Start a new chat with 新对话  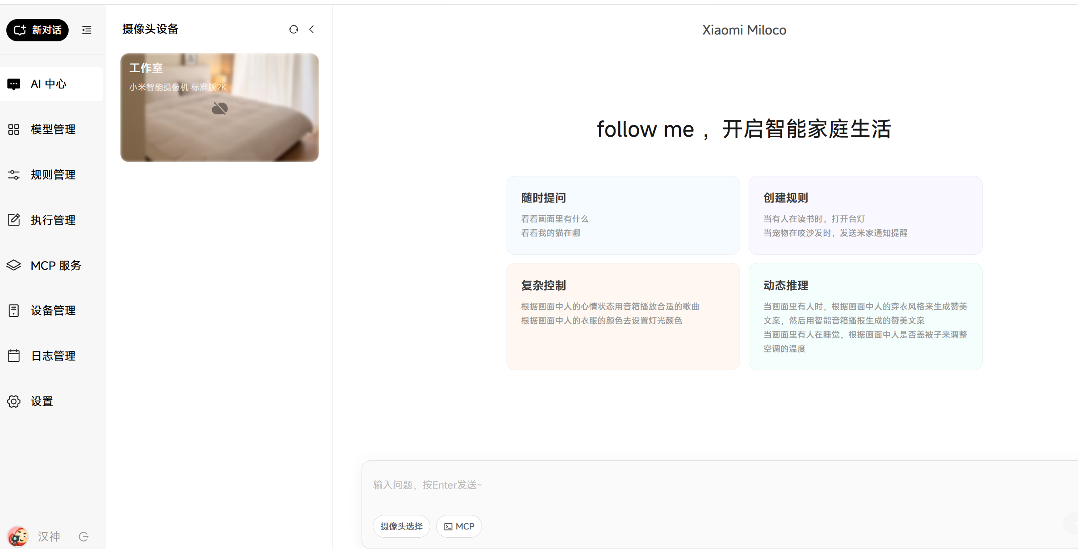click(x=38, y=30)
